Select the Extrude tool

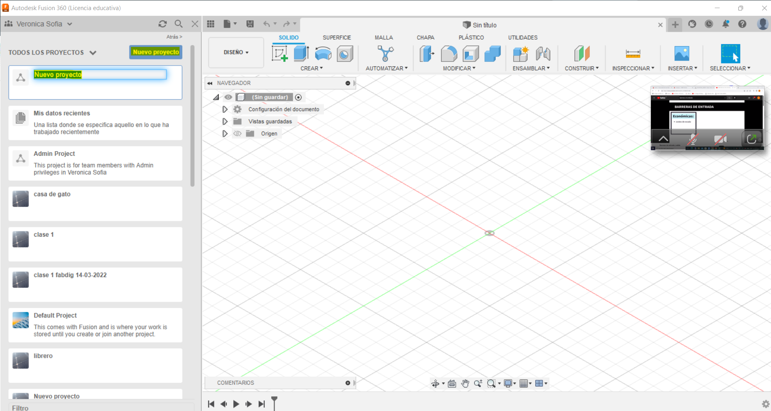pyautogui.click(x=302, y=53)
